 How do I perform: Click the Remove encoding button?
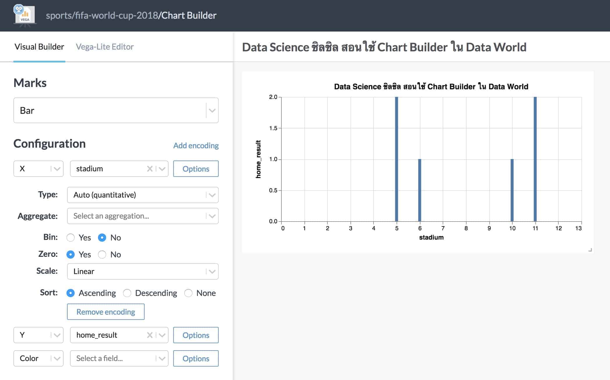point(106,312)
